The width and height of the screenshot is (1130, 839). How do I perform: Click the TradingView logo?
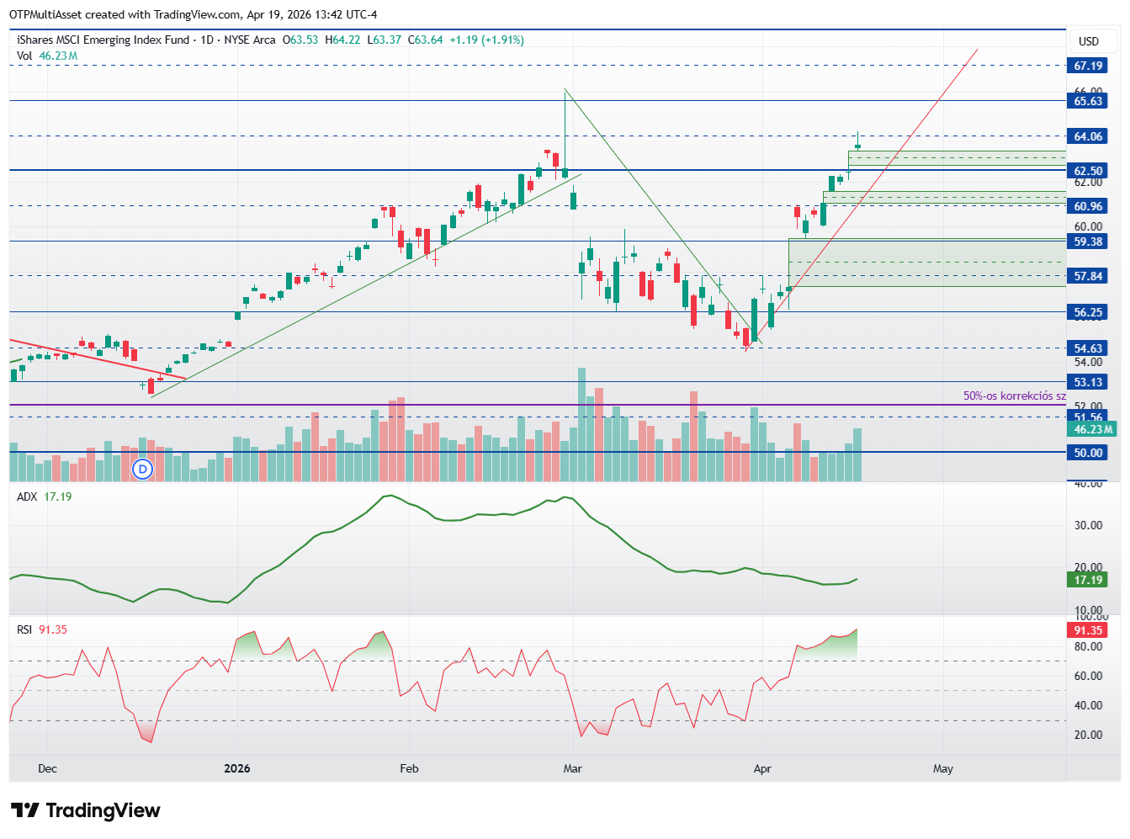[86, 810]
